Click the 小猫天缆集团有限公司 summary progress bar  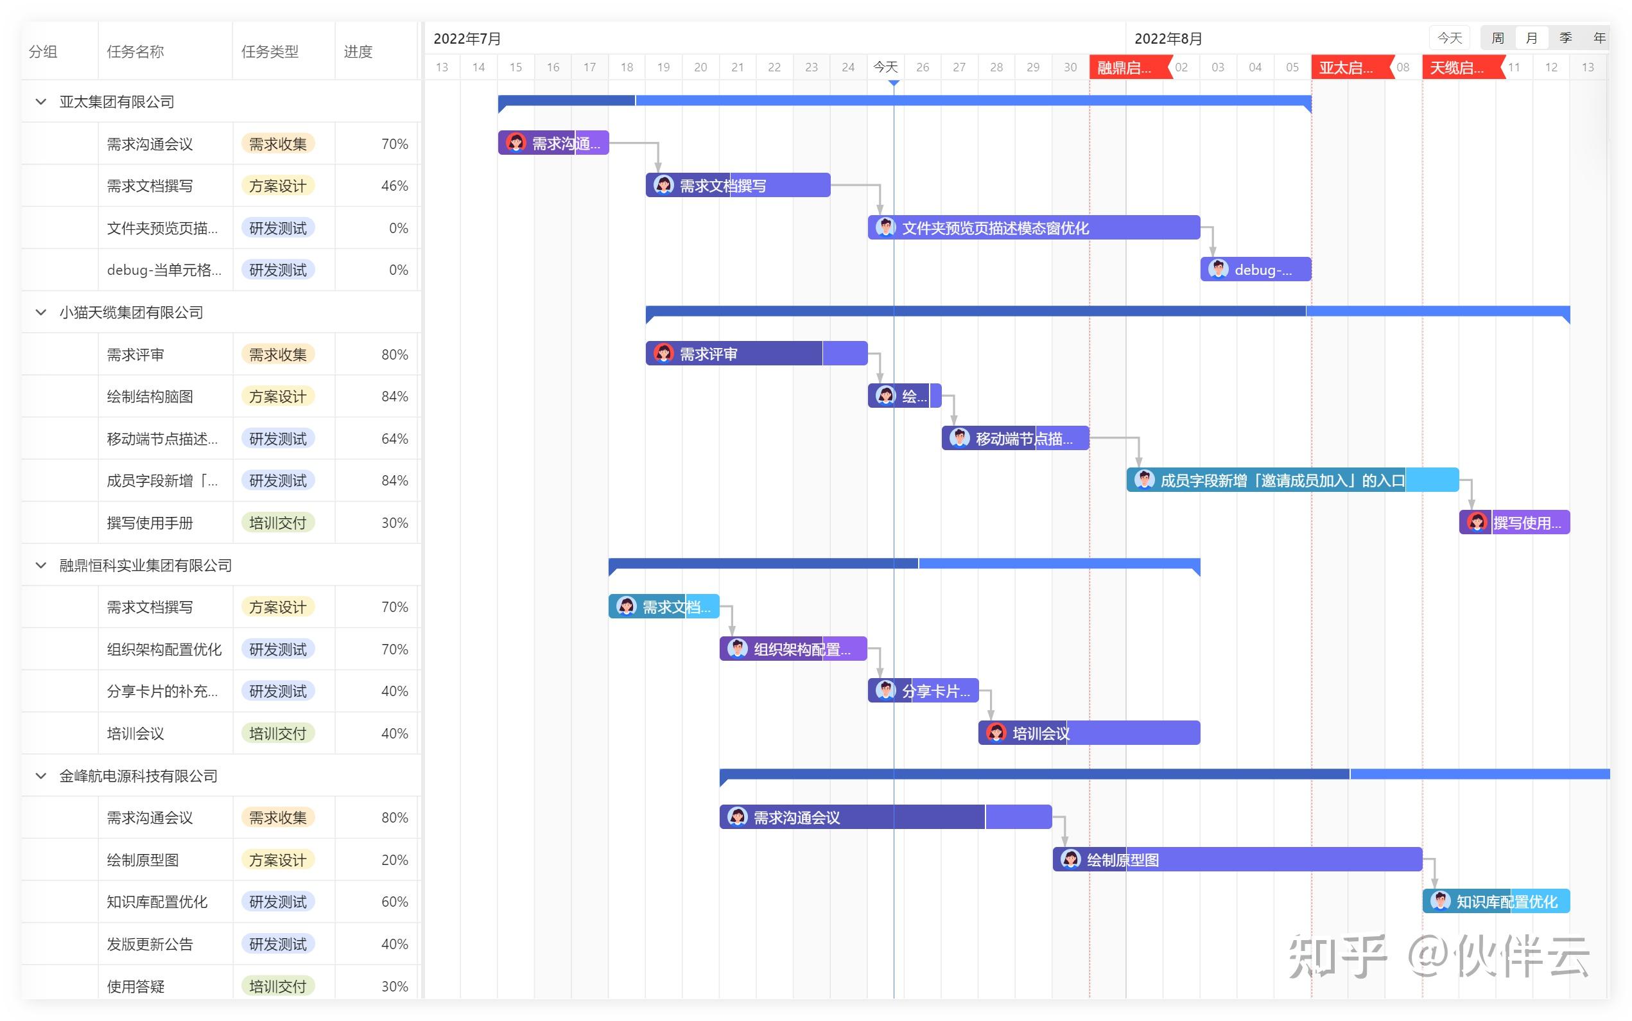coord(1107,311)
